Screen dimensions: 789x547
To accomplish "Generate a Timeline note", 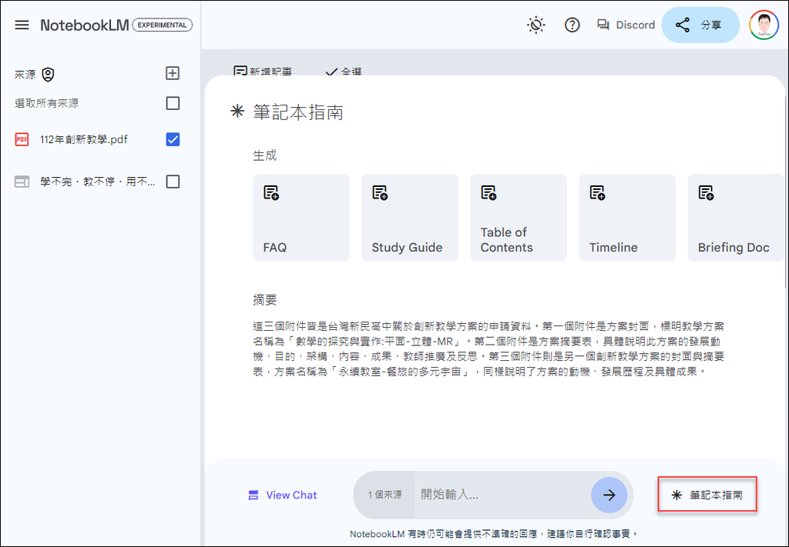I will click(626, 218).
